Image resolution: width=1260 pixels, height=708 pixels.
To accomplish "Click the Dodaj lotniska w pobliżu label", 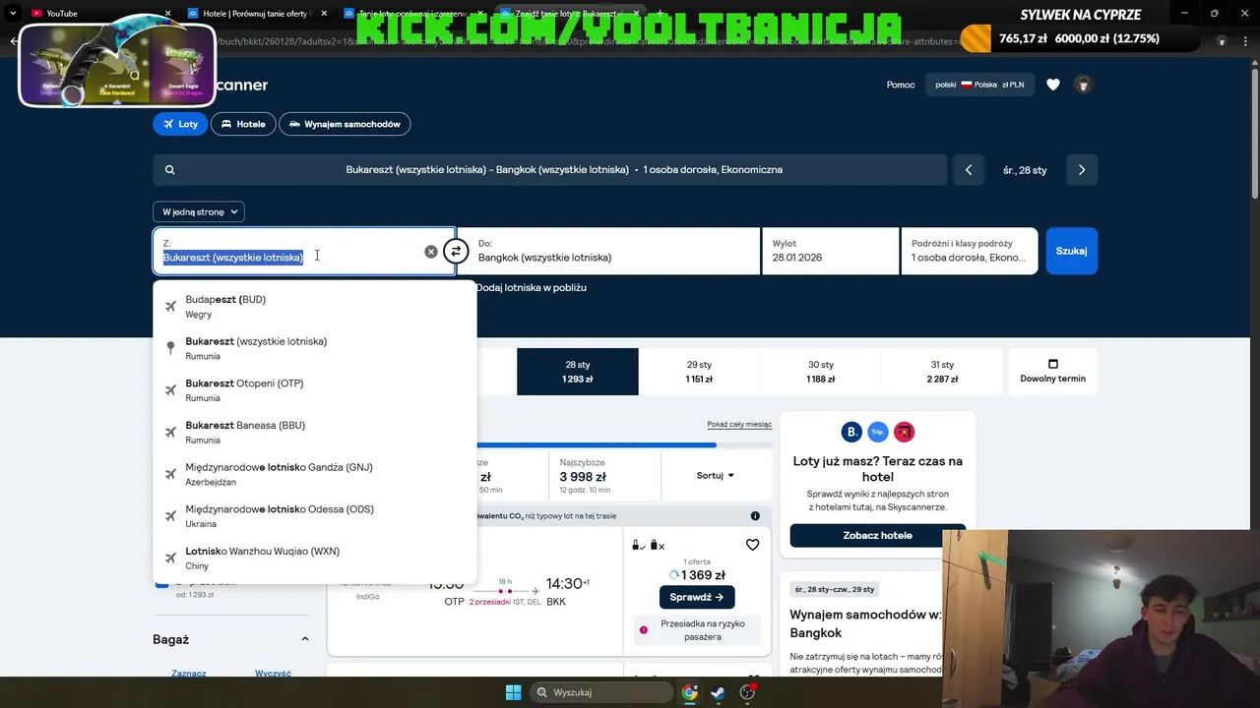I will click(531, 287).
